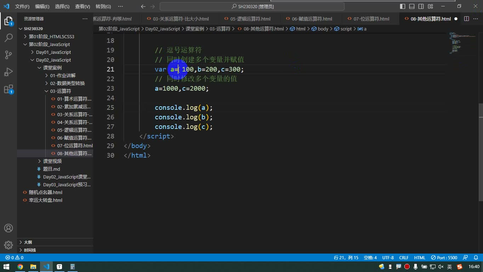The width and height of the screenshot is (483, 272).
Task: Open the Accounts icon in activity bar
Action: tap(8, 228)
